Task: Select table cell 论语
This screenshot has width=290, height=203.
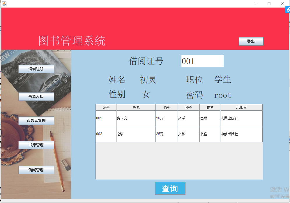Action: (136, 134)
